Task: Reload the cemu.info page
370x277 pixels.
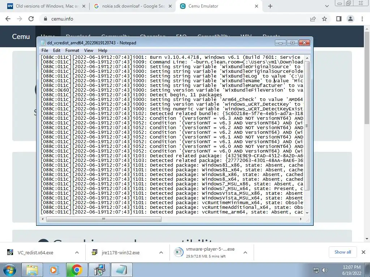Action: click(31, 19)
